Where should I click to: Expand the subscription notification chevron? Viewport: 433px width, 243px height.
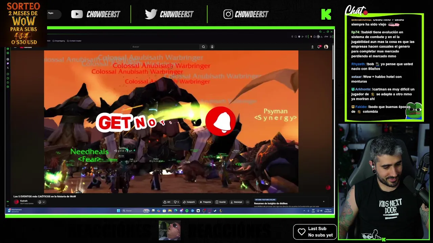tap(44, 202)
